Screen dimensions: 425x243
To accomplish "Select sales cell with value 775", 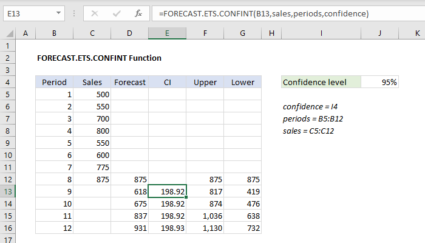I will click(x=92, y=167).
